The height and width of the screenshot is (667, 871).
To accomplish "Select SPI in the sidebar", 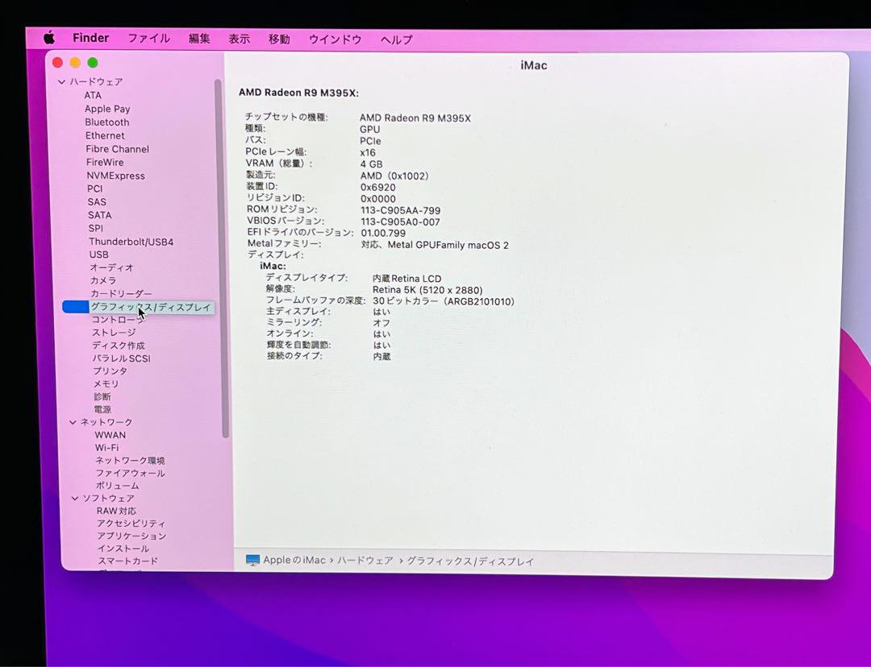I will click(95, 228).
